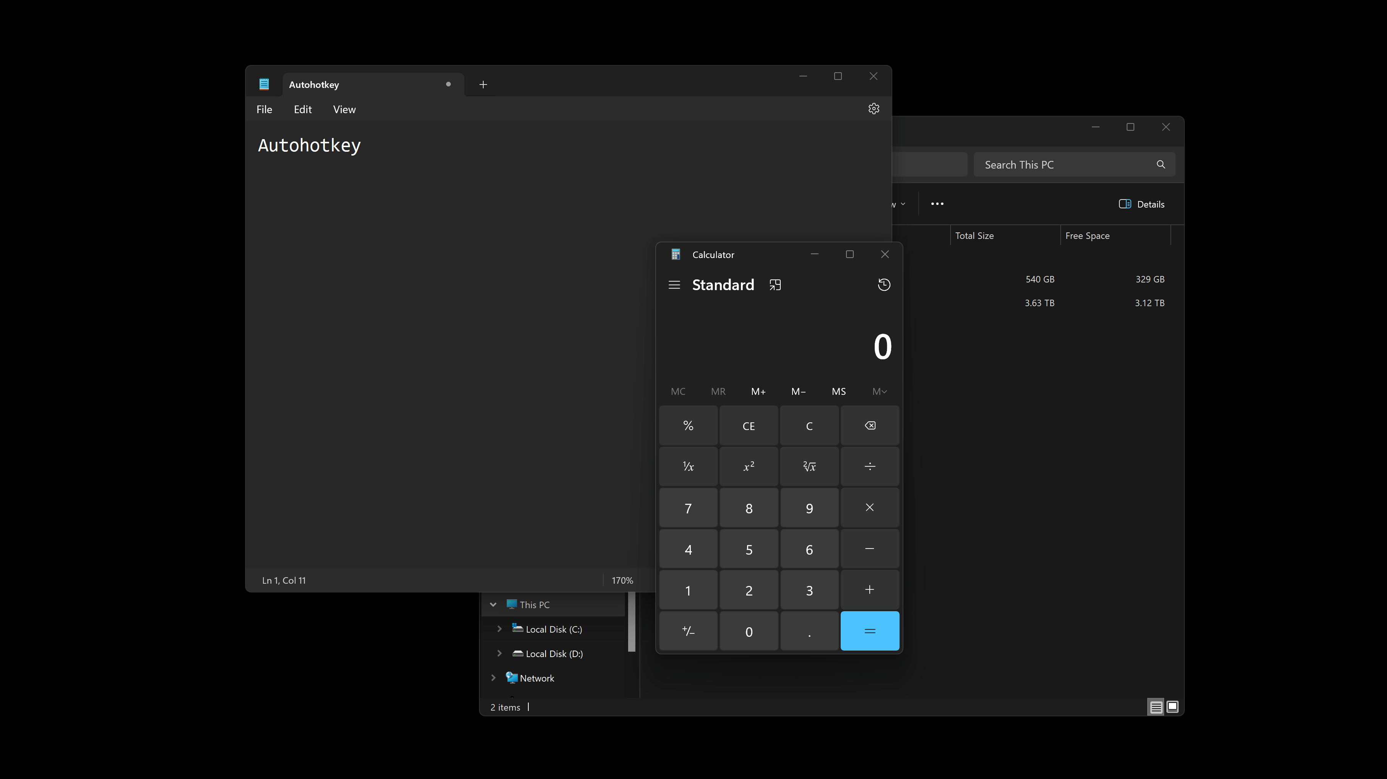
Task: Open Calculator history panel
Action: click(x=884, y=285)
